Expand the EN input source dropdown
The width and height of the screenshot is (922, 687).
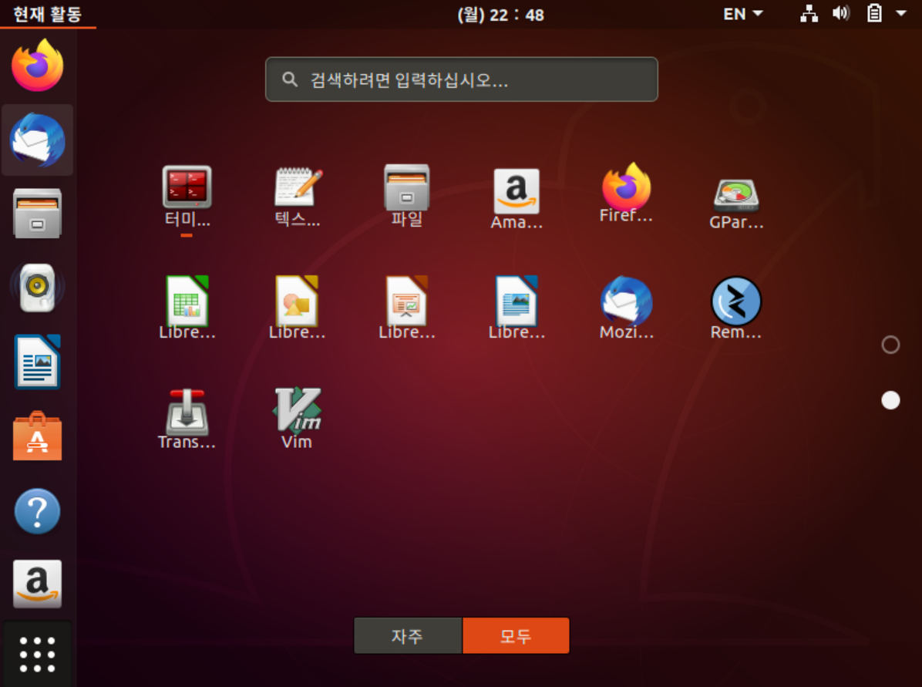pyautogui.click(x=742, y=14)
